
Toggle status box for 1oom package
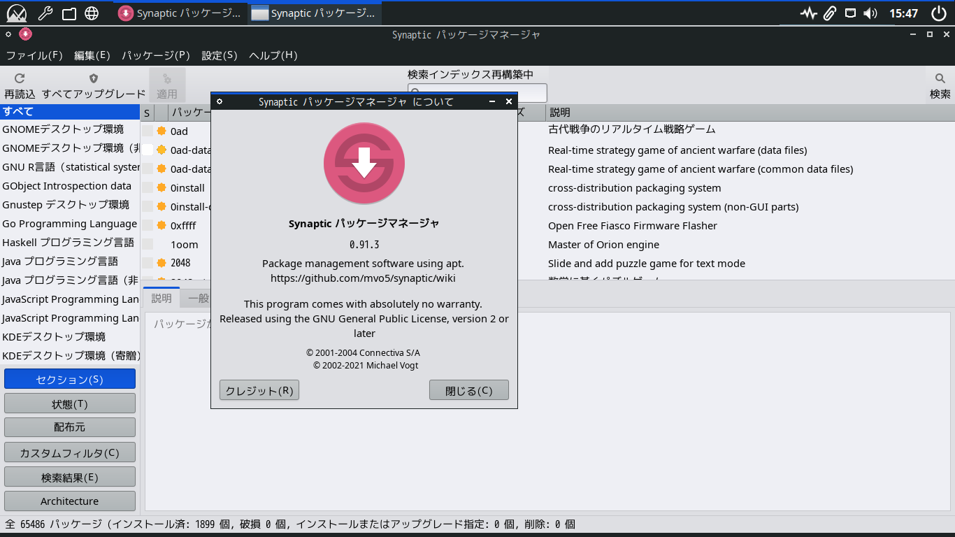148,244
